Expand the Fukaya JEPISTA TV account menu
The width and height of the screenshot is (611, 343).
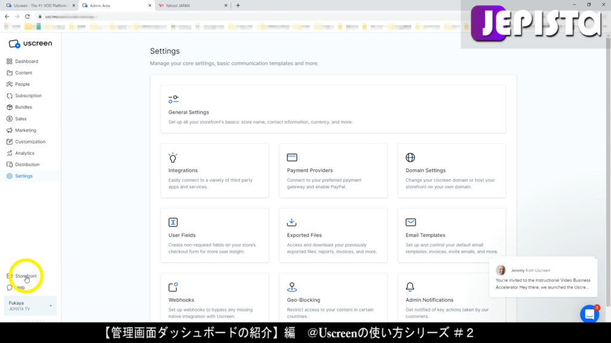point(30,305)
